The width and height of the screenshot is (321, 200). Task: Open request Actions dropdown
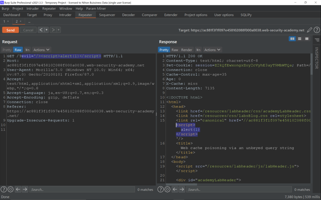tap(41, 50)
